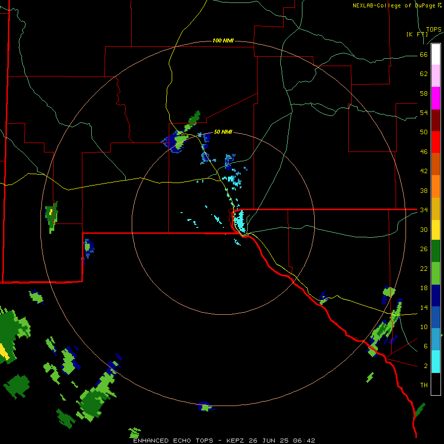Click the light pink 62 legend swatch
444x444 pixels.
(436, 75)
